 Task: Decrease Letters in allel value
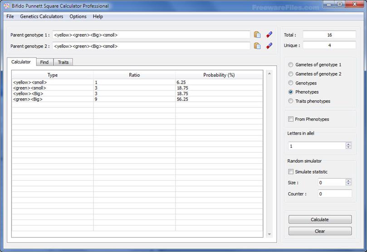tap(348, 147)
